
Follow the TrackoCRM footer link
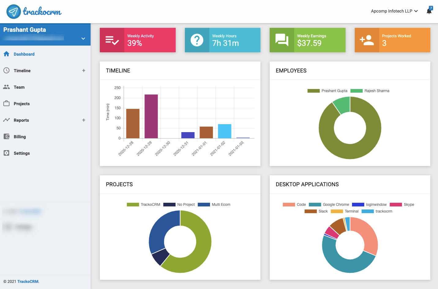[28, 281]
